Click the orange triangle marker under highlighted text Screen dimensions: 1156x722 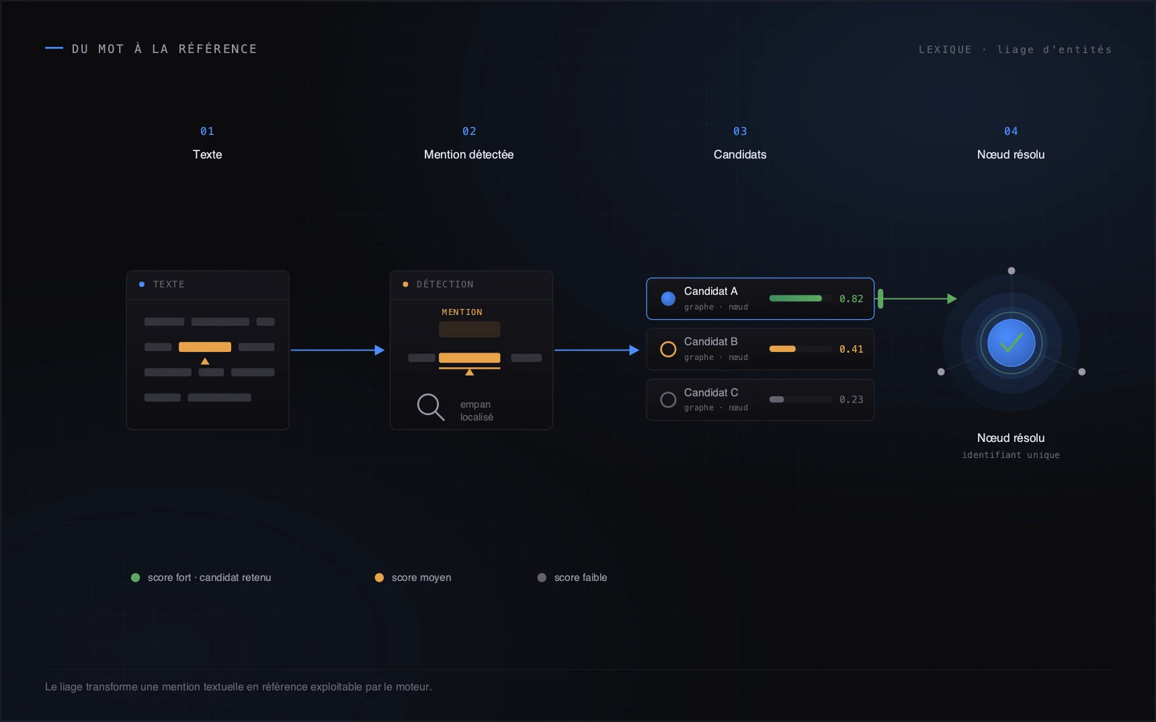point(205,361)
